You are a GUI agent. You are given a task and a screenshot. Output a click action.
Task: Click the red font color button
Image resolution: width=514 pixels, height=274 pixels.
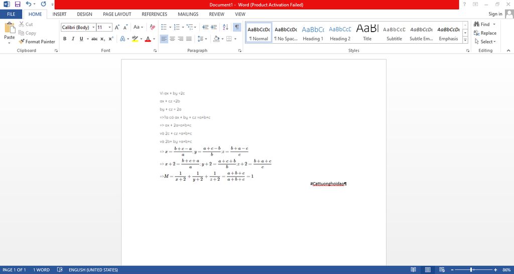click(148, 39)
